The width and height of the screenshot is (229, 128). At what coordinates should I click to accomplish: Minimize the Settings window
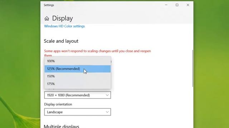coord(166,5)
